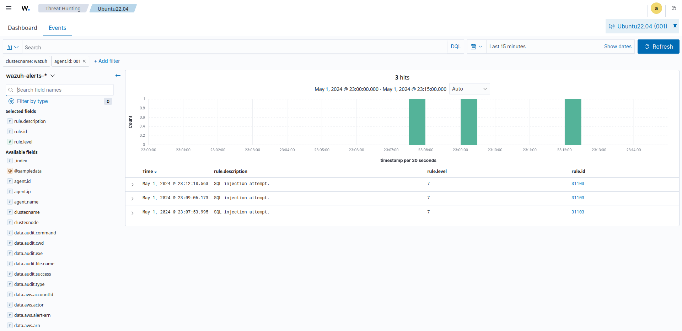Click the histogram bar near 23:12:00
Image resolution: width=682 pixels, height=331 pixels.
(x=573, y=122)
